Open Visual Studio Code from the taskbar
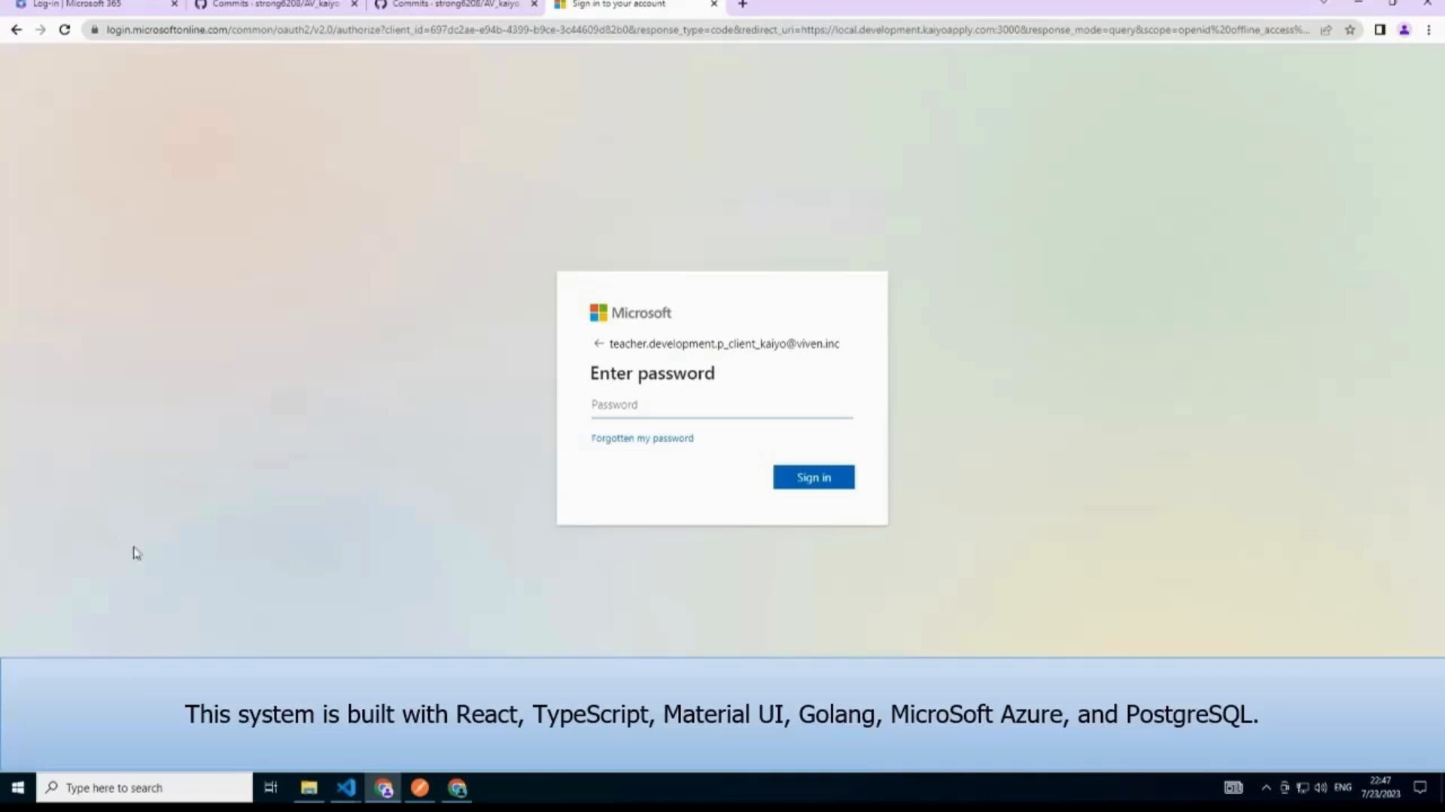Screen dimensions: 1445x812 click(x=345, y=788)
